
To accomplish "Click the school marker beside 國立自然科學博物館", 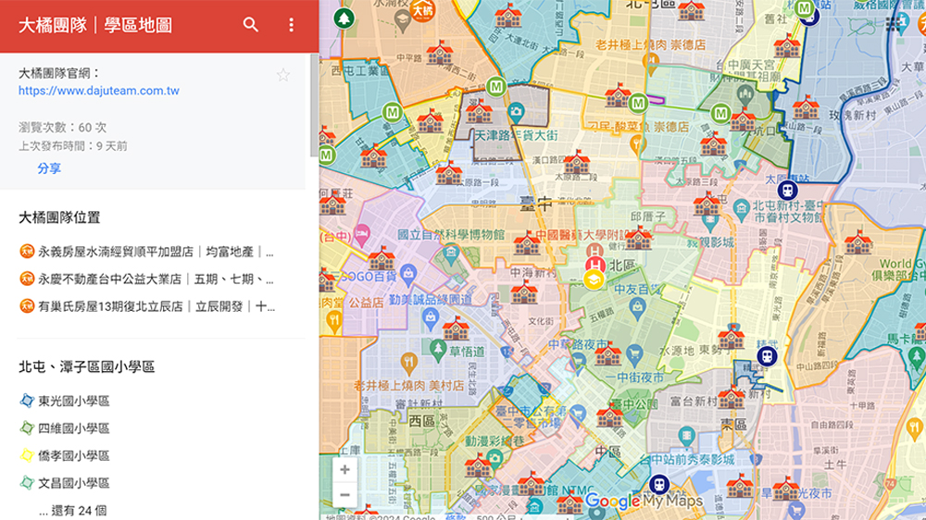I will pyautogui.click(x=526, y=242).
